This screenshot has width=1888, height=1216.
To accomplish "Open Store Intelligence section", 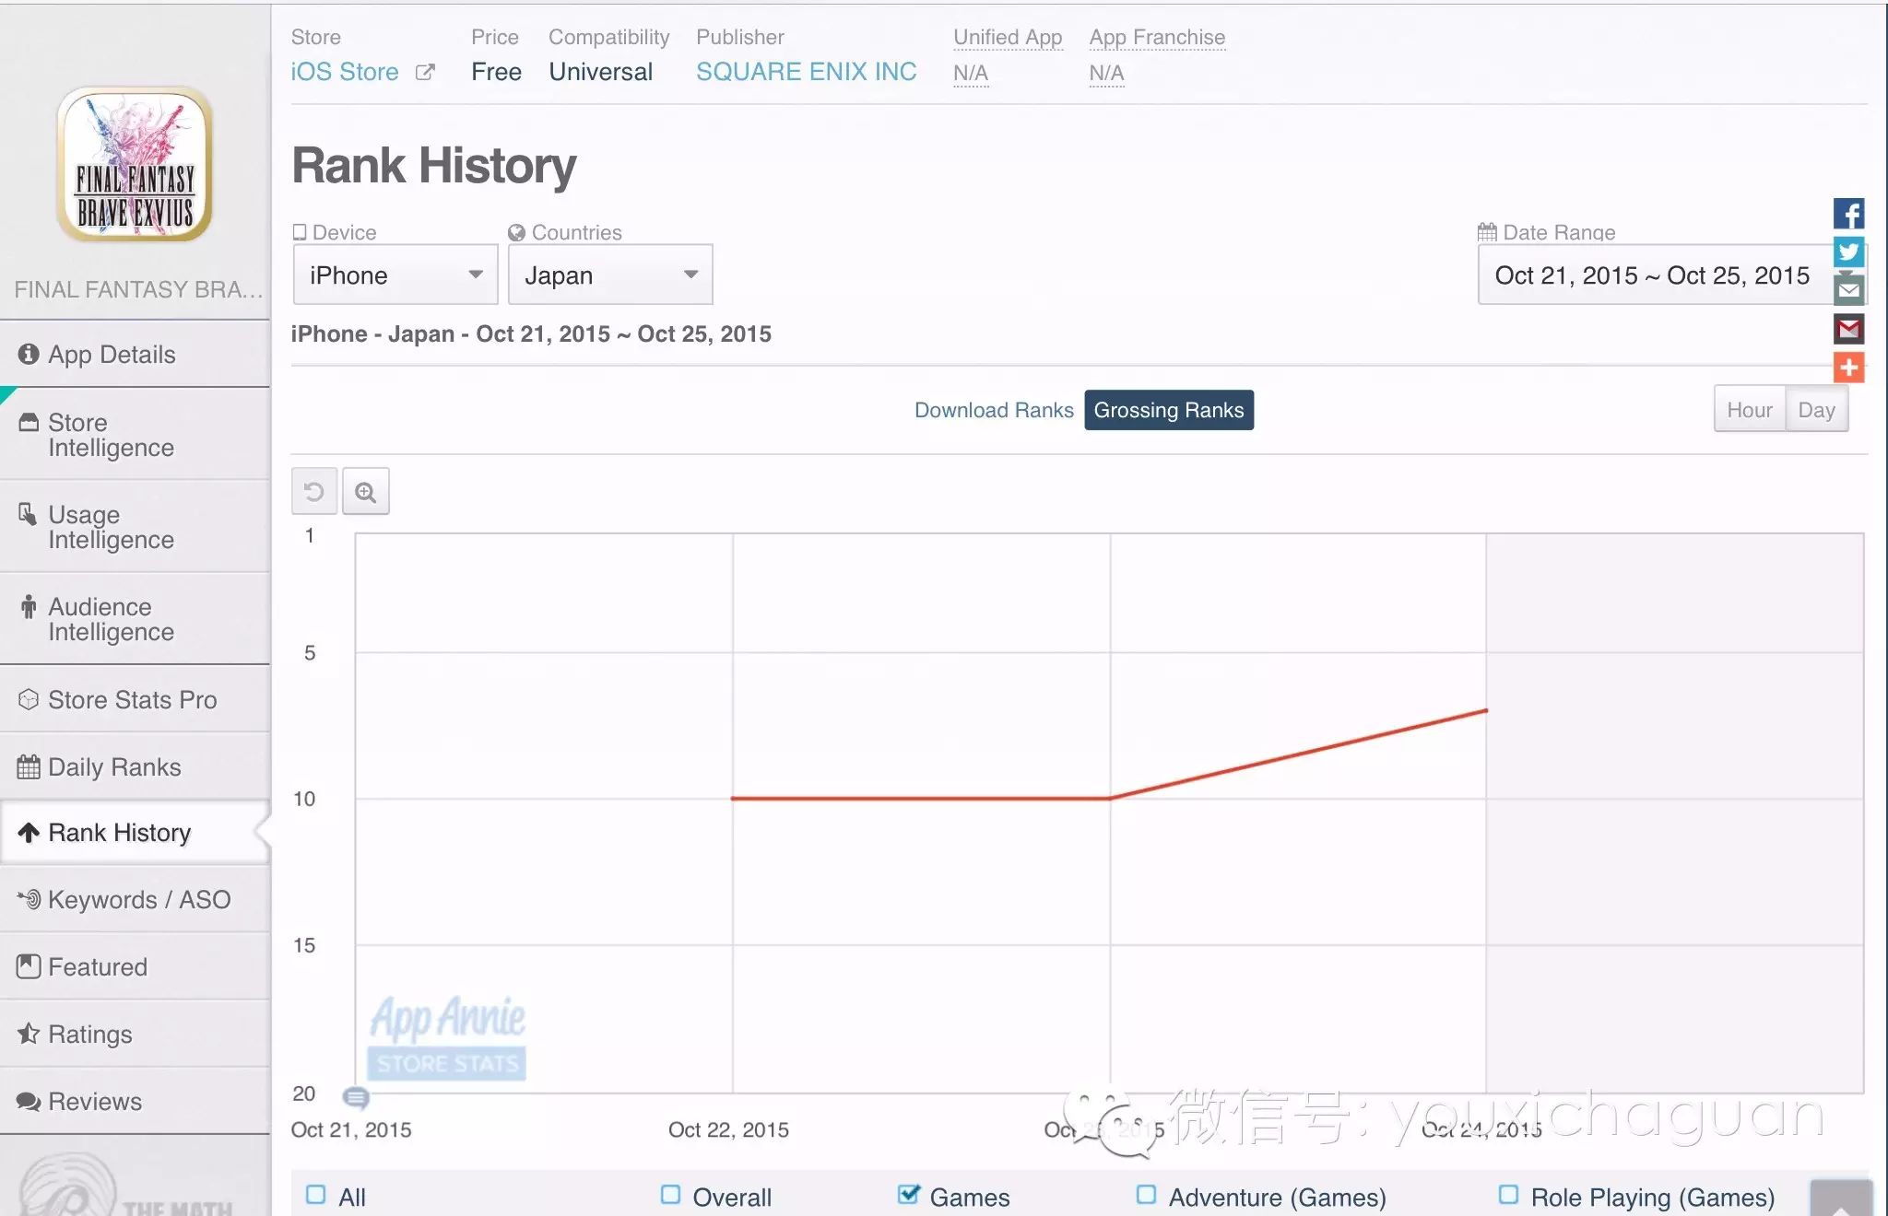I will click(135, 435).
